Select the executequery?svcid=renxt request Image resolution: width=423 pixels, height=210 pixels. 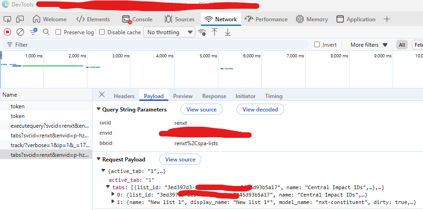(46, 126)
